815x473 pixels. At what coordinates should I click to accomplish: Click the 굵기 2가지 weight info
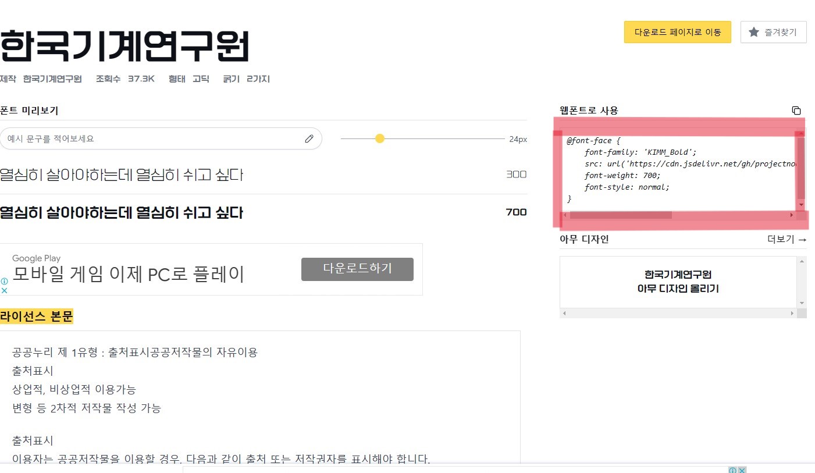[246, 79]
